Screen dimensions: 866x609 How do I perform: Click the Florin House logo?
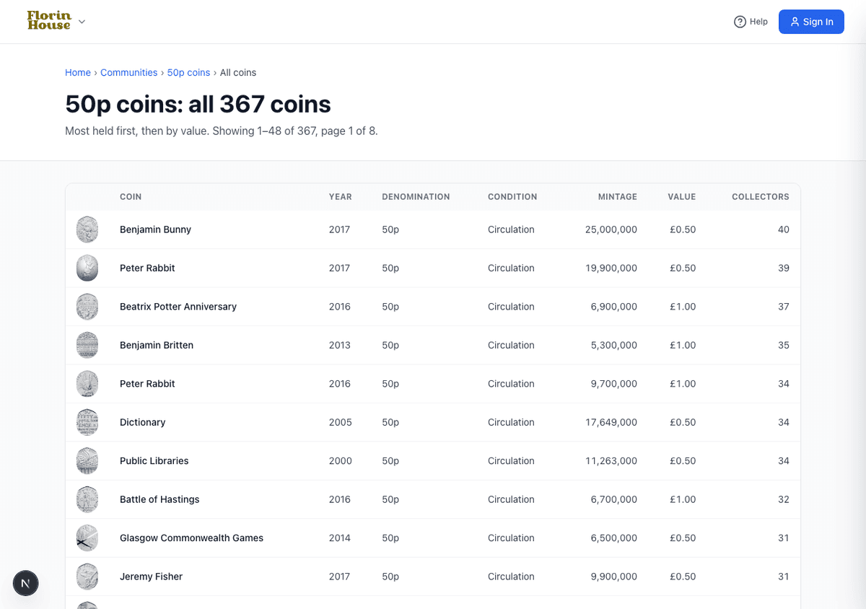(x=49, y=20)
